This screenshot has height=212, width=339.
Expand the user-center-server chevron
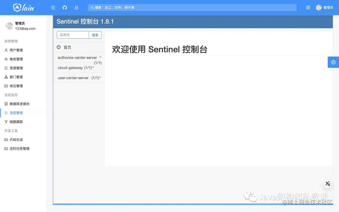pos(100,77)
